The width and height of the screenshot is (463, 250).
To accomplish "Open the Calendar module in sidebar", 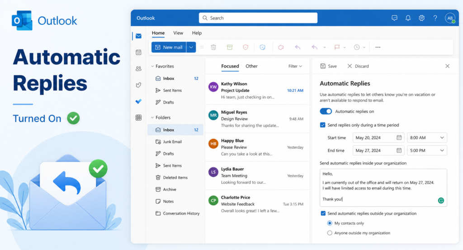I will point(138,52).
